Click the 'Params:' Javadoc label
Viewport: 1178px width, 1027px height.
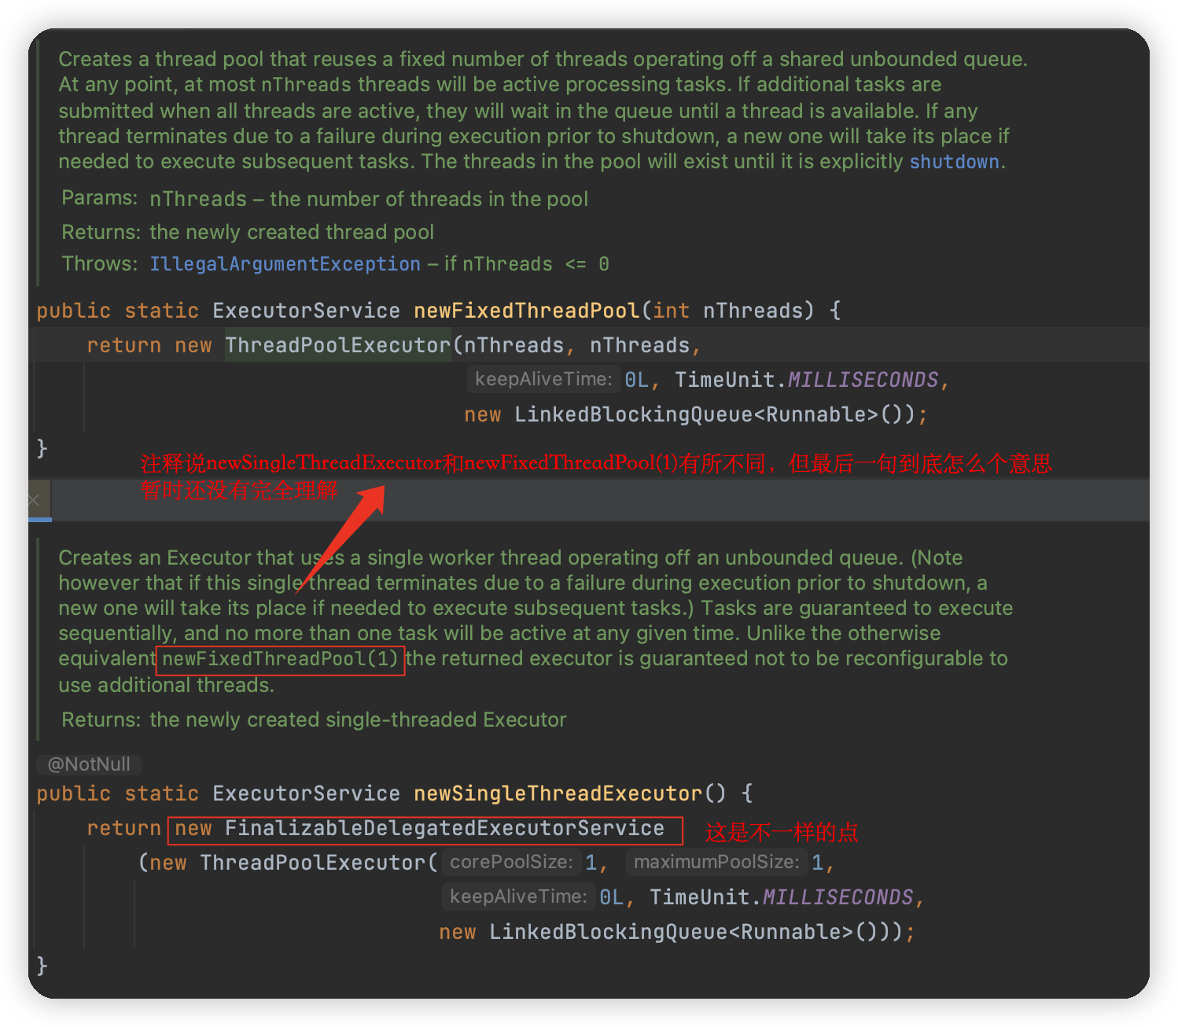[x=100, y=198]
